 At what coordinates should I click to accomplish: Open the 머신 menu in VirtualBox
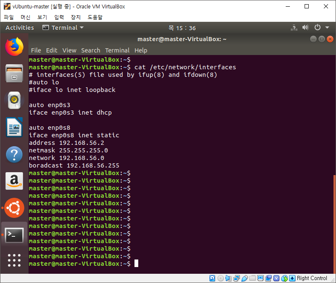pos(26,17)
